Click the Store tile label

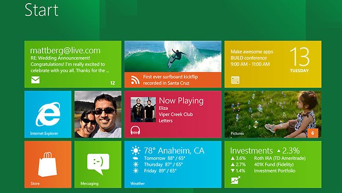(x=35, y=184)
